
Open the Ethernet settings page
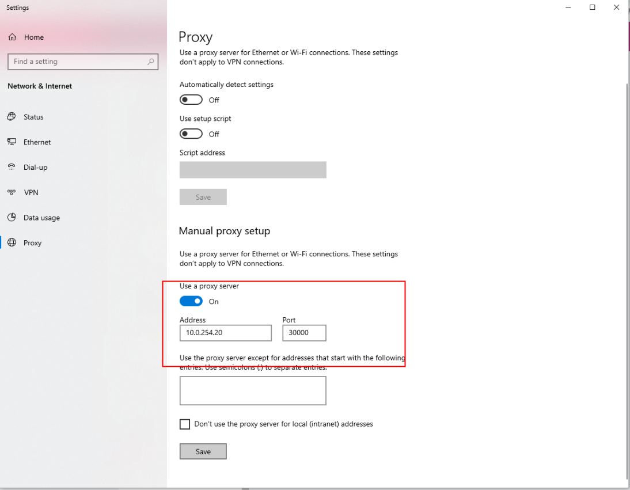37,142
